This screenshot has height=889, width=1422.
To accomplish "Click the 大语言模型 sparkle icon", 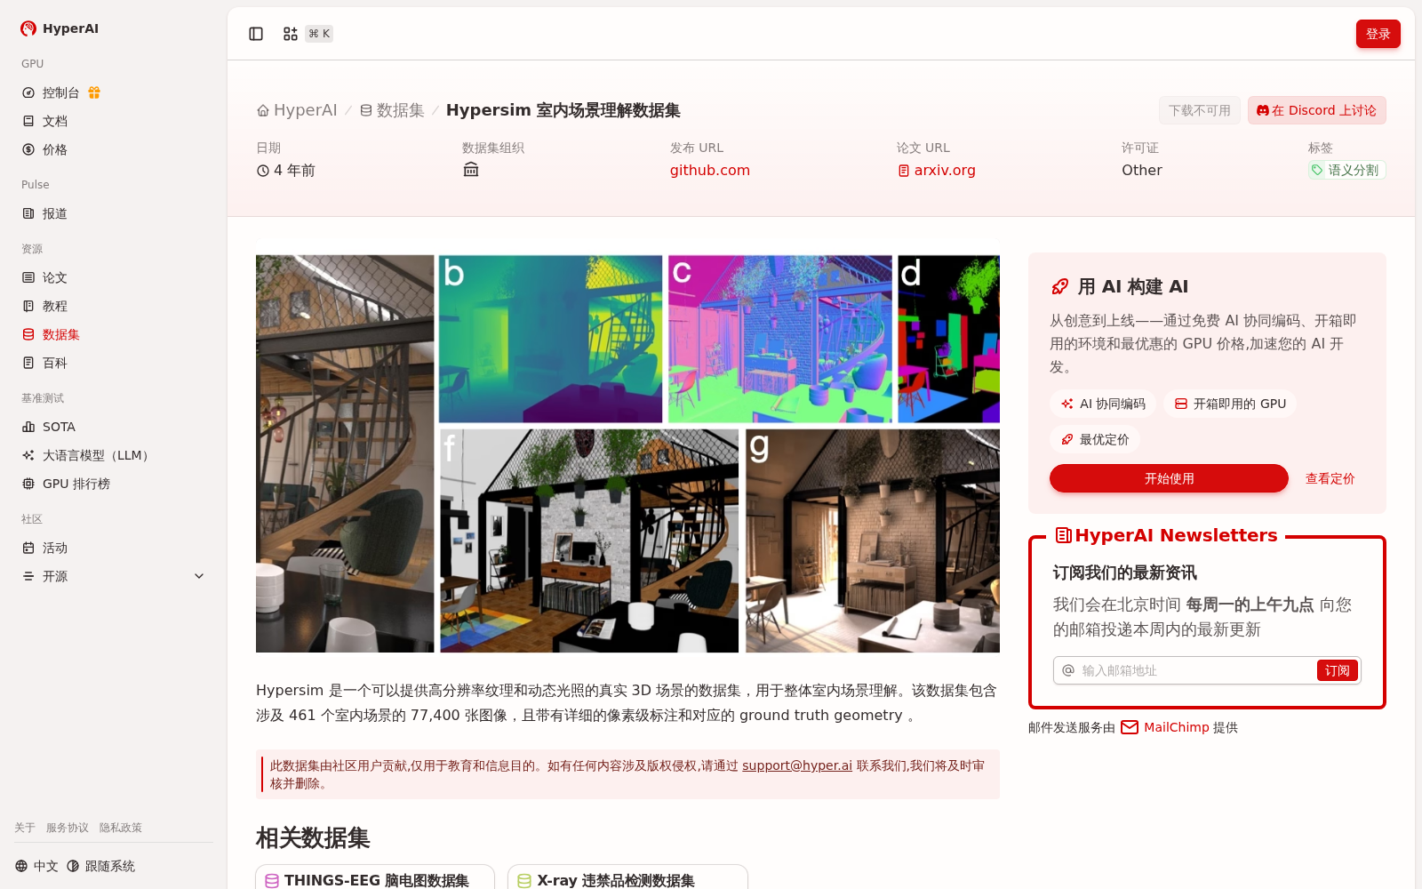I will pyautogui.click(x=28, y=455).
